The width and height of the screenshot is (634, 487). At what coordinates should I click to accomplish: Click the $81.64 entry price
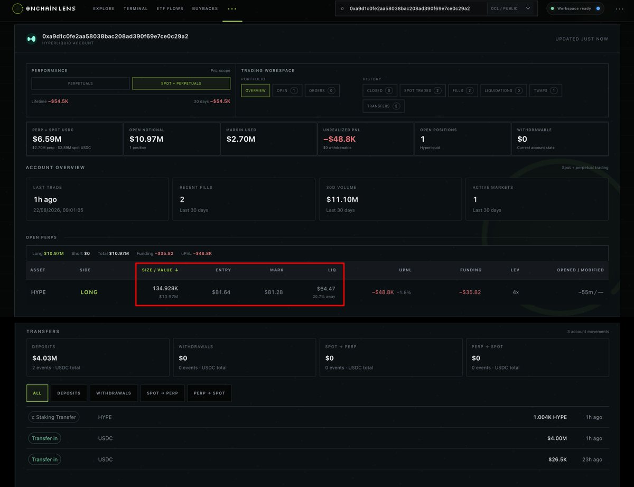tap(221, 292)
